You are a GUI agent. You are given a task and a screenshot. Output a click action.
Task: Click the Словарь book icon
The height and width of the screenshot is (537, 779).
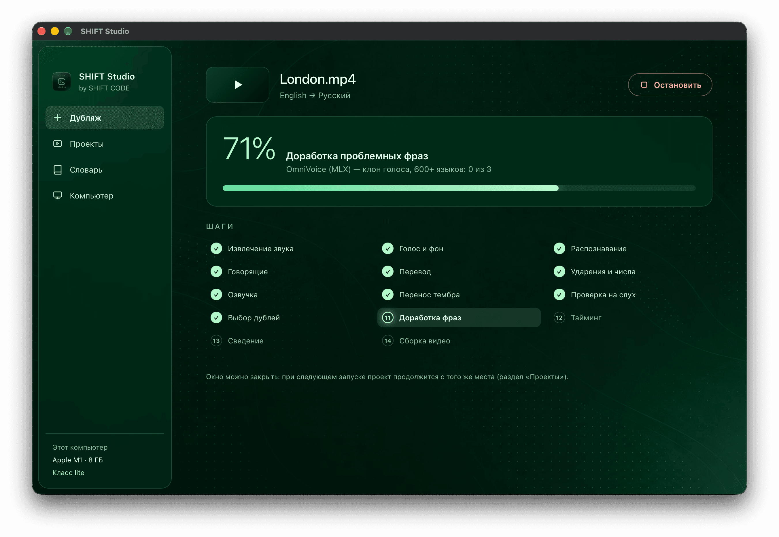pyautogui.click(x=58, y=170)
